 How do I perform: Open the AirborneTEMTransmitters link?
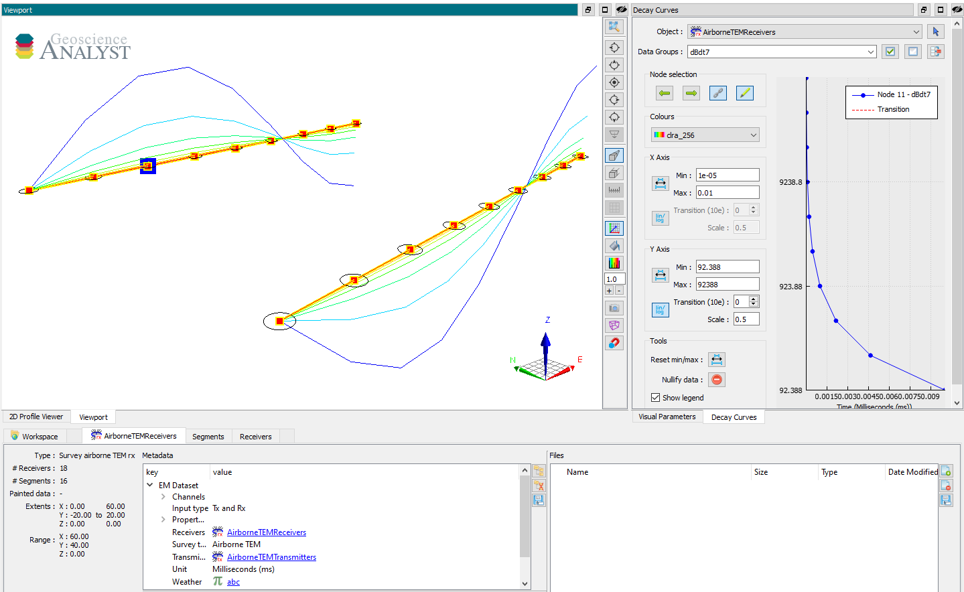pyautogui.click(x=271, y=557)
